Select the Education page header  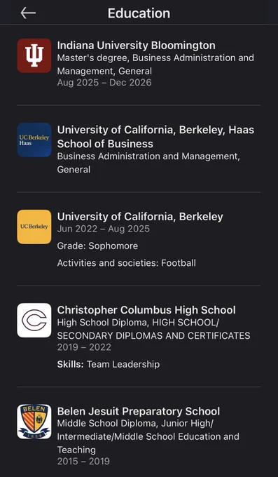pyautogui.click(x=139, y=13)
